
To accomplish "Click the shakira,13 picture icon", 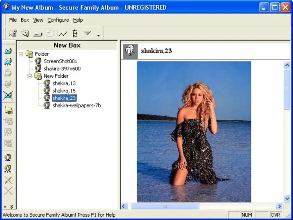I will pos(47,83).
